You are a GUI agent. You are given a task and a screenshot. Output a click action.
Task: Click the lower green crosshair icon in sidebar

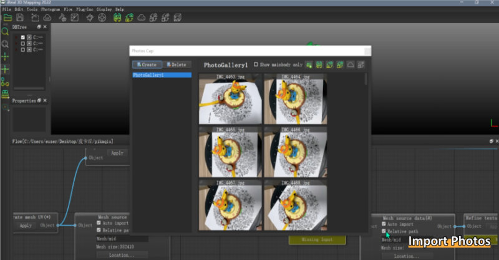(x=5, y=69)
